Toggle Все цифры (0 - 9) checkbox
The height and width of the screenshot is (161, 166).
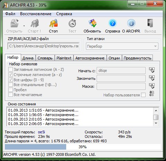coord(10,79)
